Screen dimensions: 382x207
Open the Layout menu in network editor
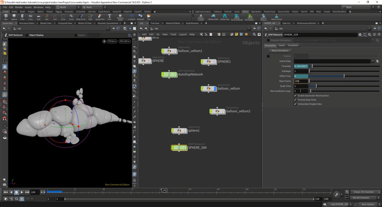183,34
